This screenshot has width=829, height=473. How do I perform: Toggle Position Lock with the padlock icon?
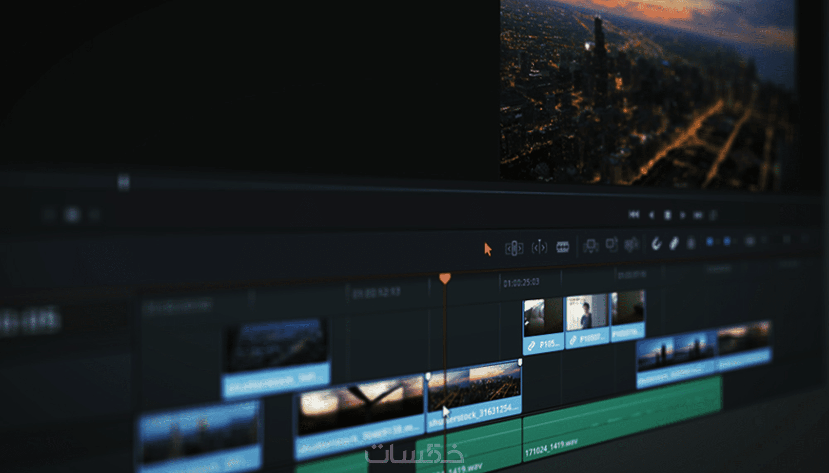click(x=691, y=242)
